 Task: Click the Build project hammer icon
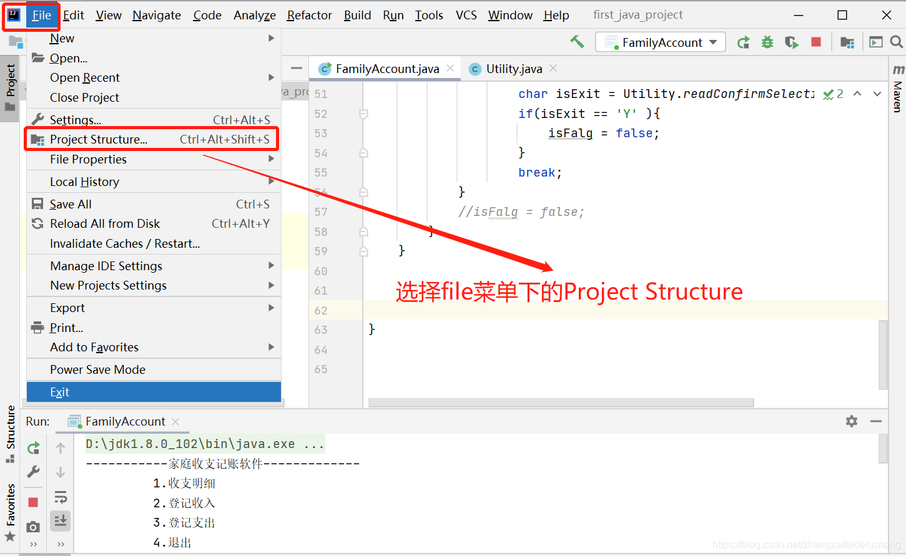[577, 42]
